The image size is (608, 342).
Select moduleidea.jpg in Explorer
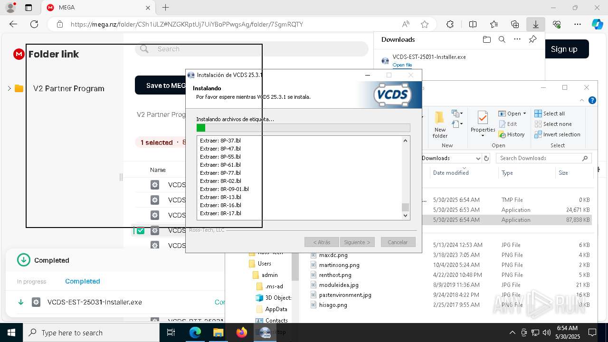click(x=339, y=285)
